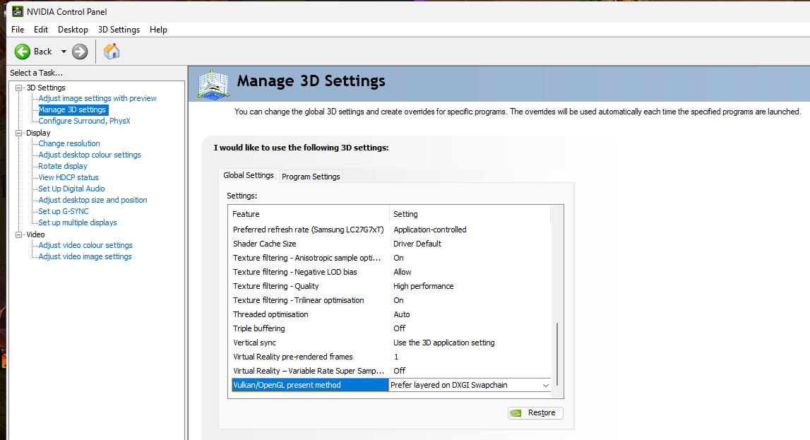Switch to the Program Settings tab
This screenshot has height=440, width=810.
click(x=311, y=176)
